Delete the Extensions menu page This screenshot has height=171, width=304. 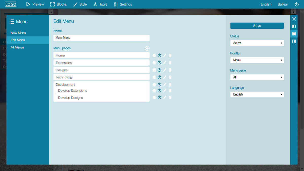click(x=170, y=63)
